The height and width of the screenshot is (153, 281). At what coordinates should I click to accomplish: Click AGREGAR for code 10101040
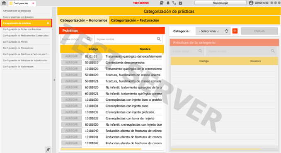72,131
